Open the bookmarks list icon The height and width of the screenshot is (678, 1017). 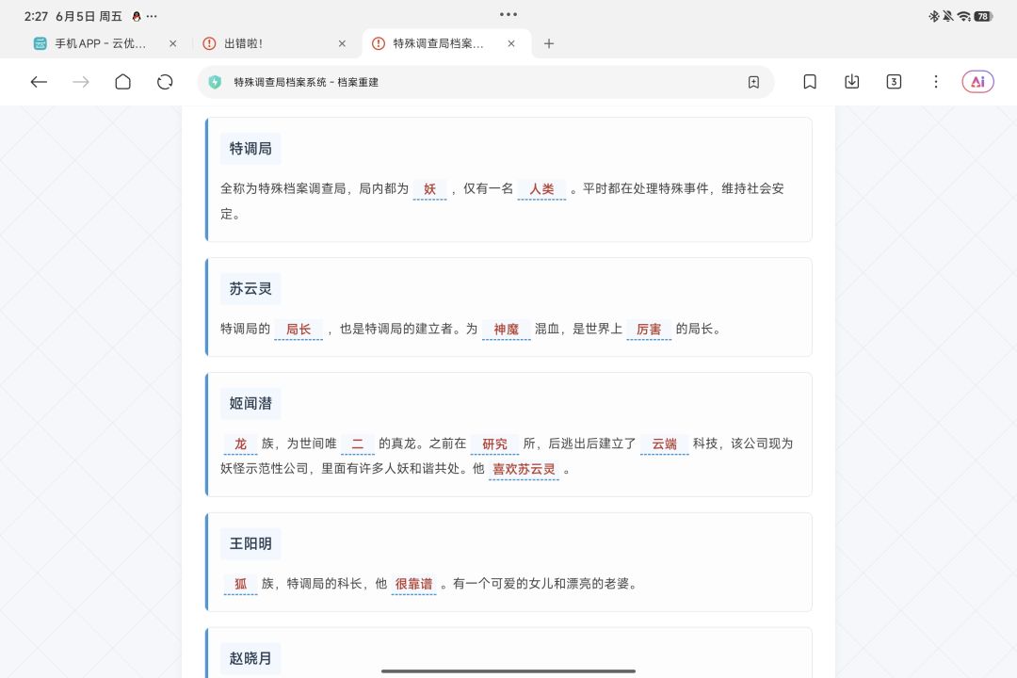point(810,82)
